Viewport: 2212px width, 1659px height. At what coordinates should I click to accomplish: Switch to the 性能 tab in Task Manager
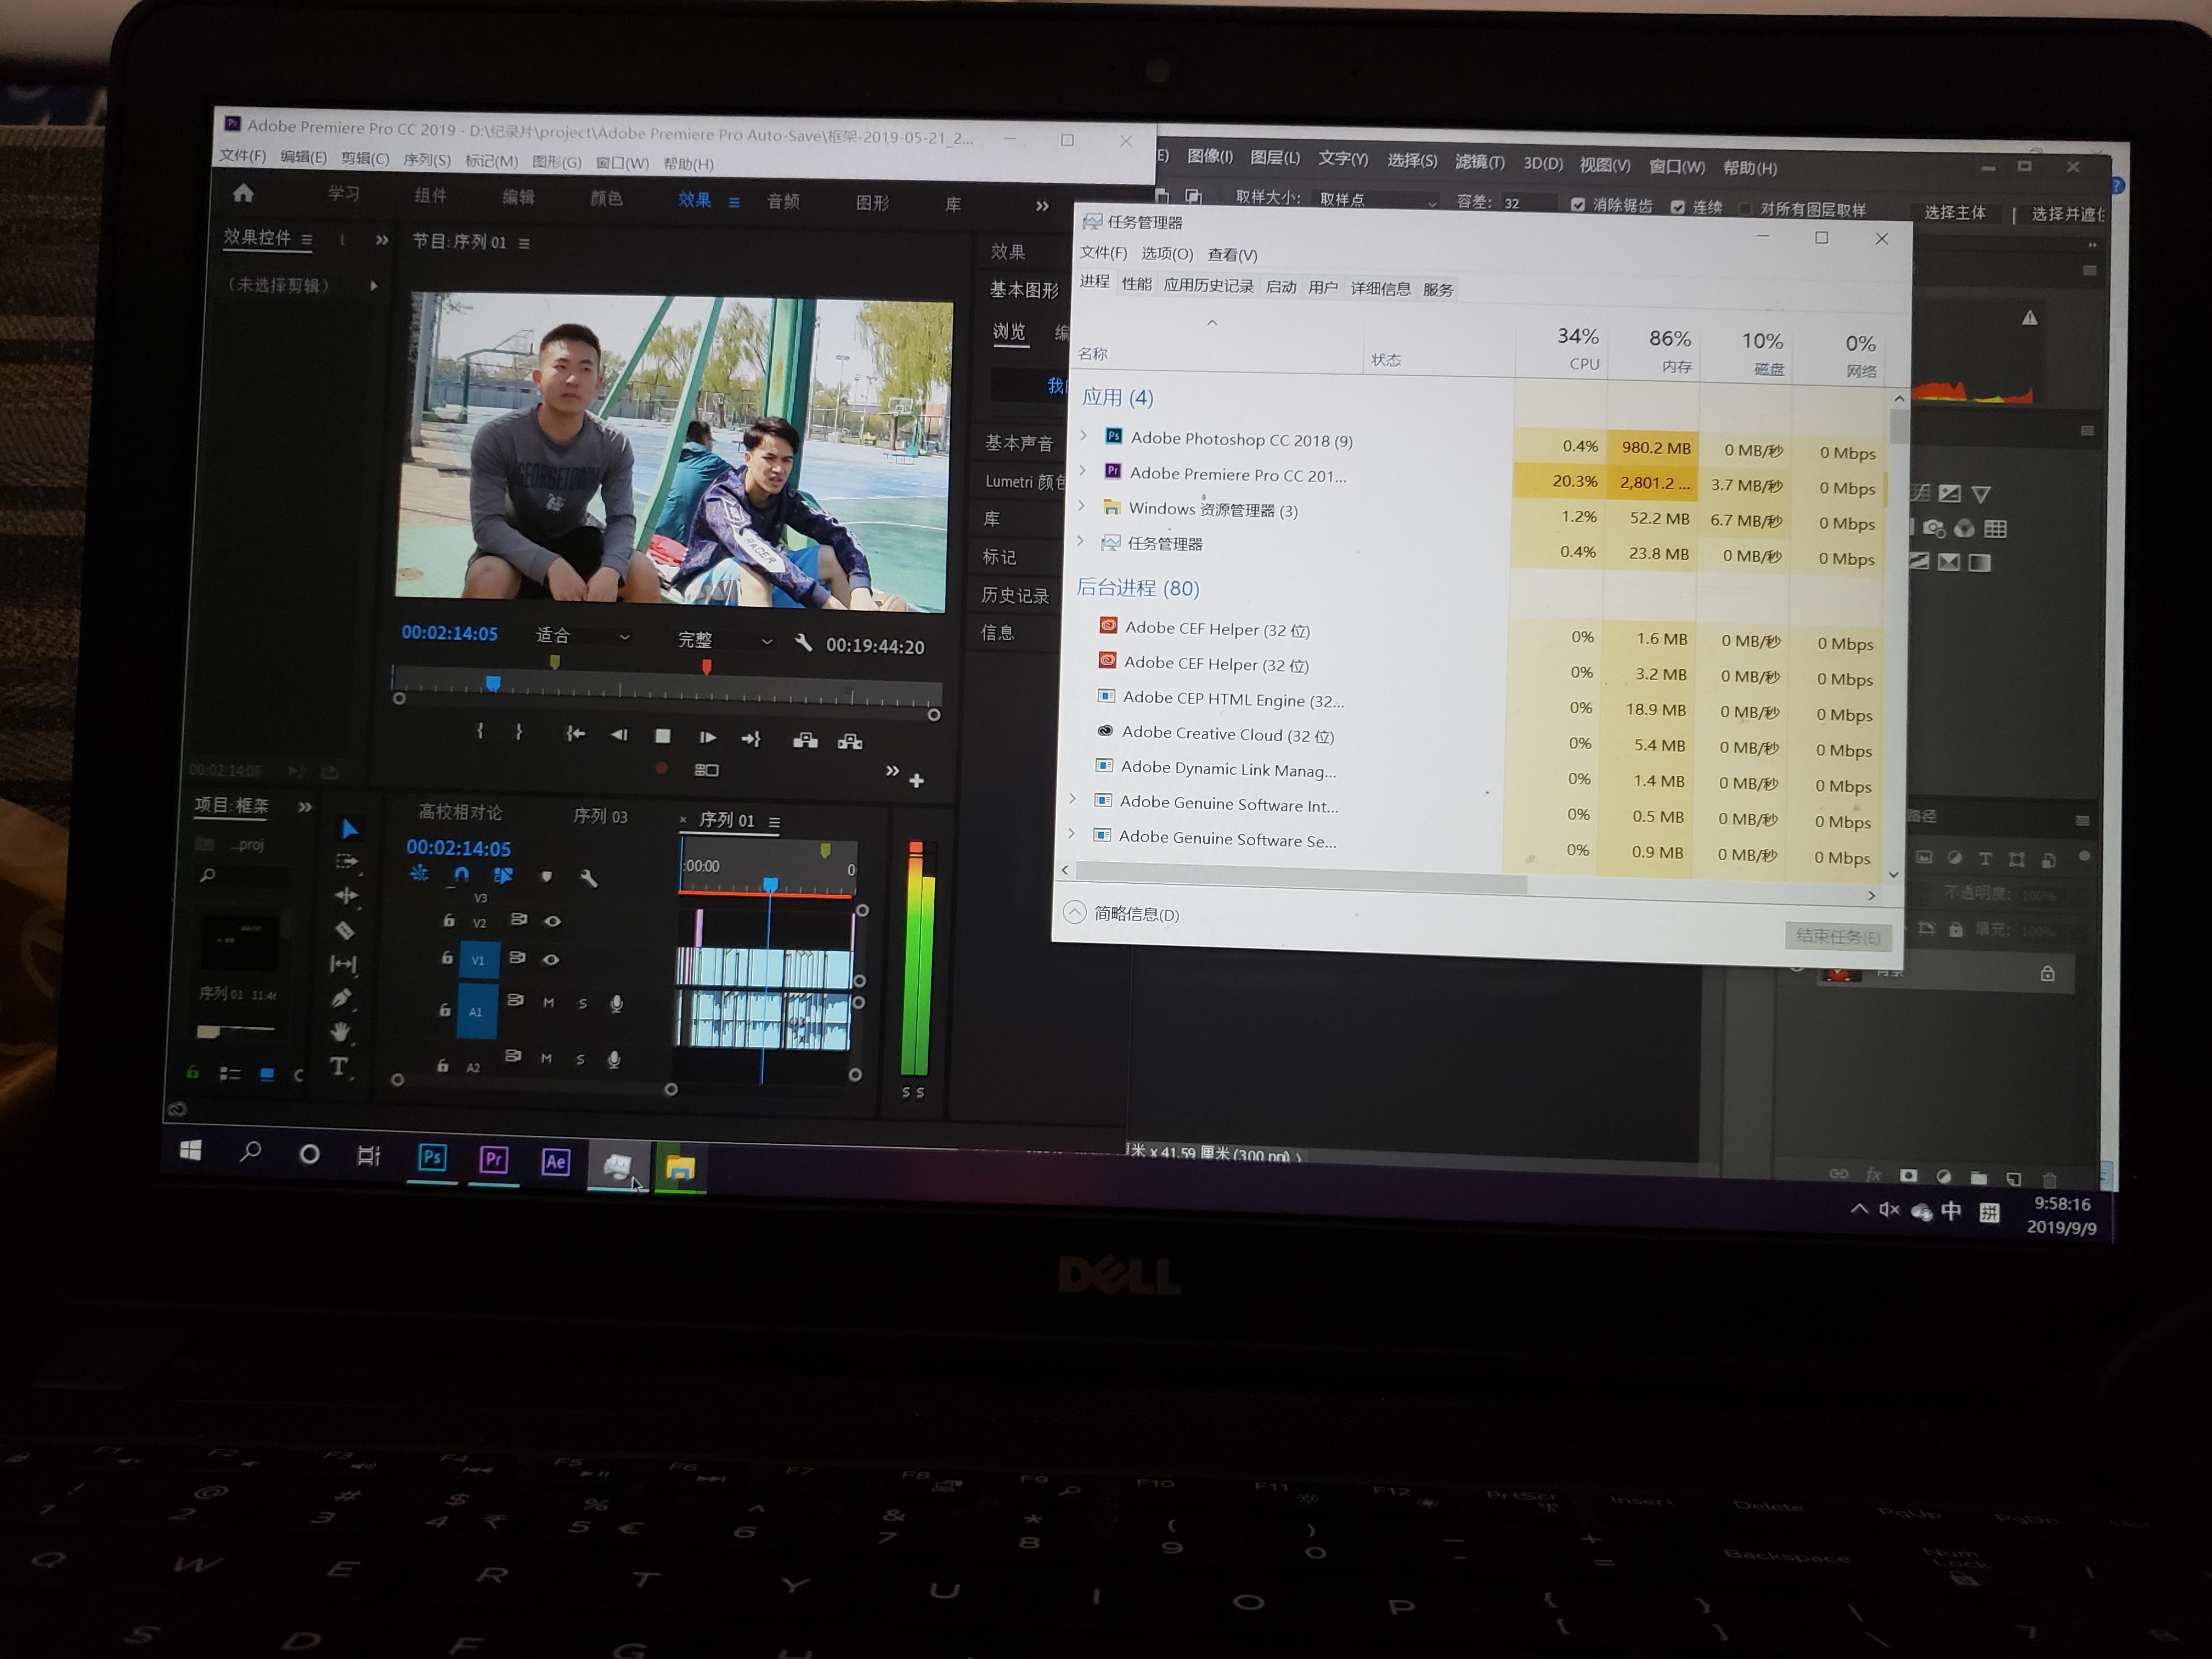1136,284
